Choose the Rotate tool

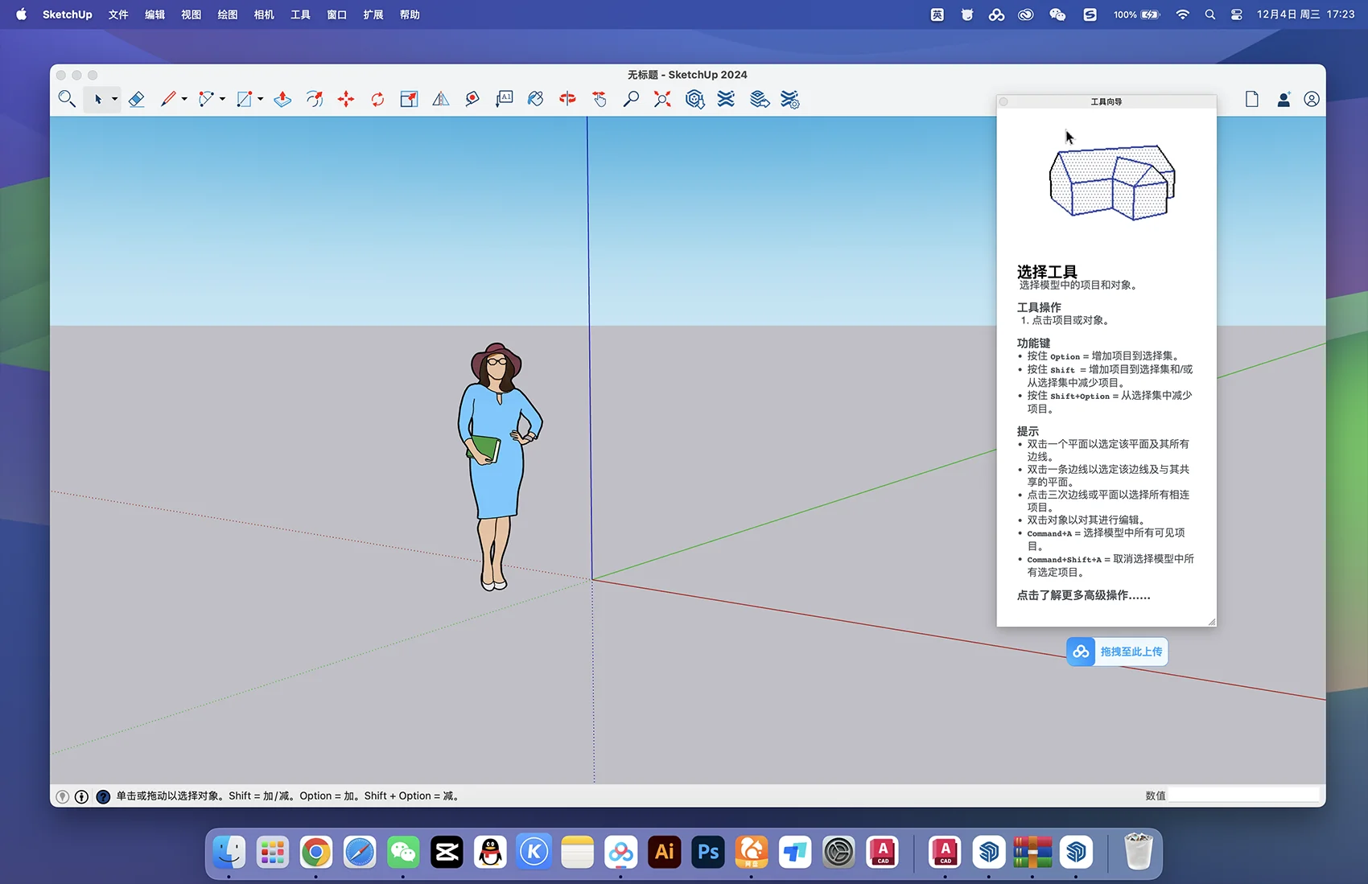point(377,99)
